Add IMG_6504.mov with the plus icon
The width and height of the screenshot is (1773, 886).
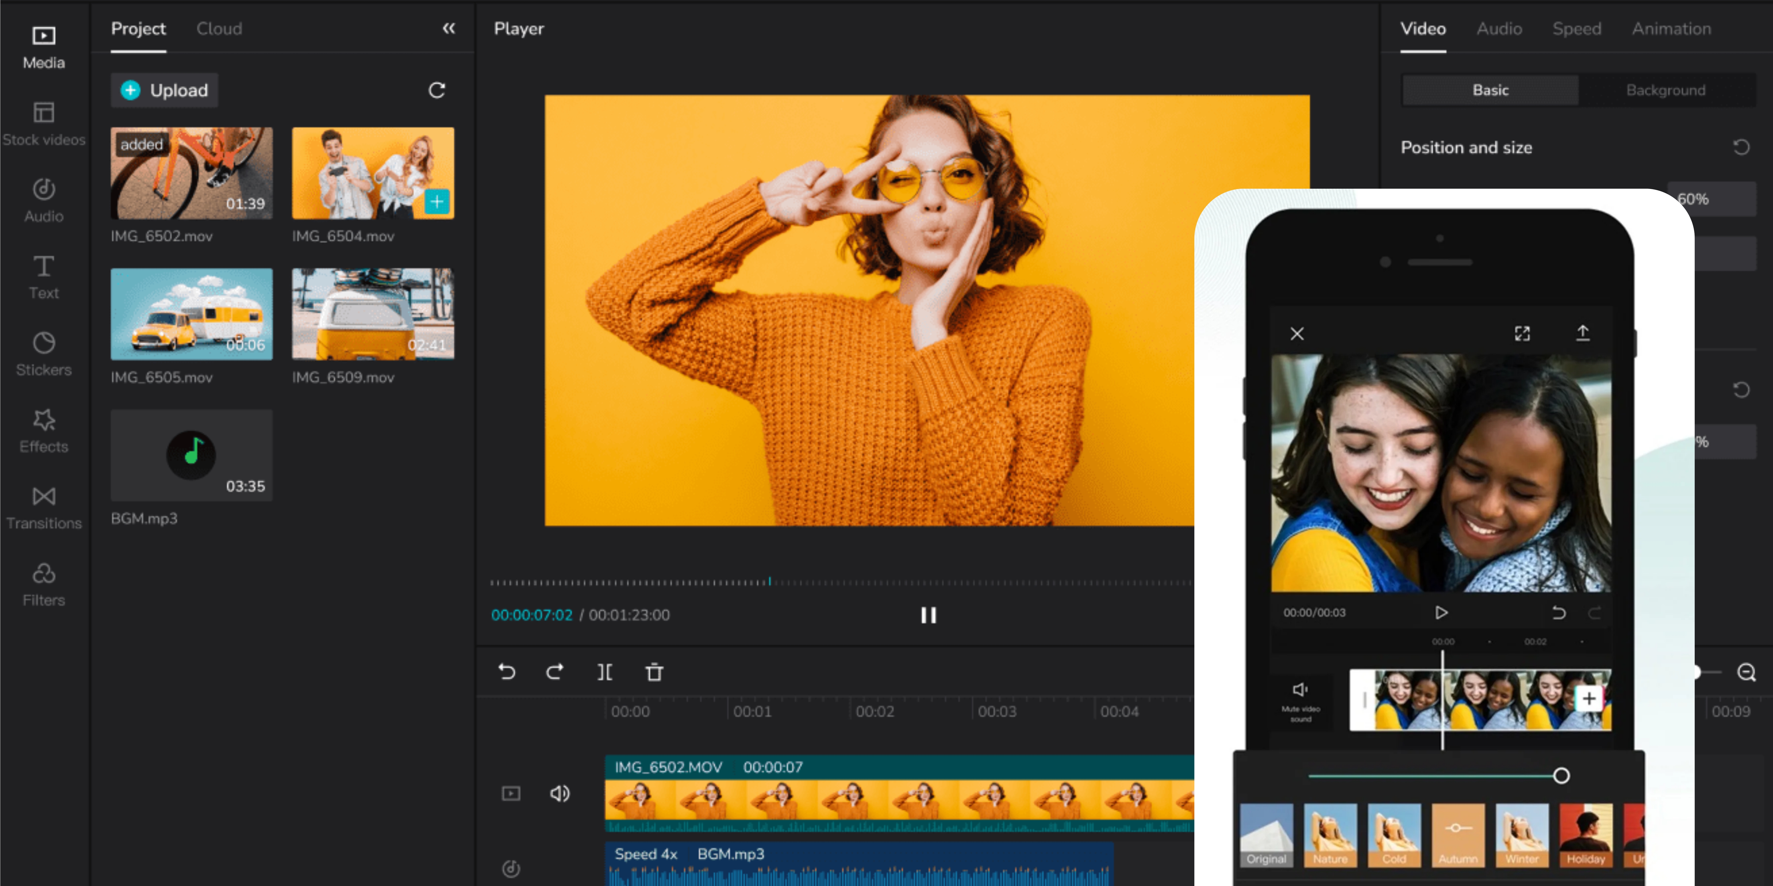pyautogui.click(x=437, y=202)
